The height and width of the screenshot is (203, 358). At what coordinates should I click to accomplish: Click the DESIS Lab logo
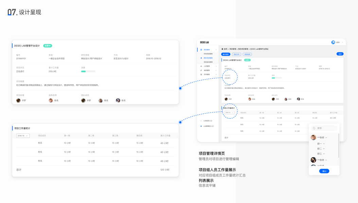[x=204, y=42]
